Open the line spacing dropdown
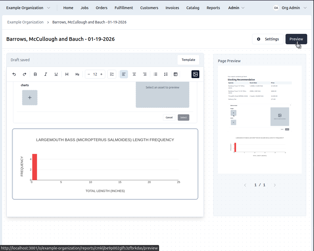Viewport: 314px width, 251px height. [x=112, y=74]
